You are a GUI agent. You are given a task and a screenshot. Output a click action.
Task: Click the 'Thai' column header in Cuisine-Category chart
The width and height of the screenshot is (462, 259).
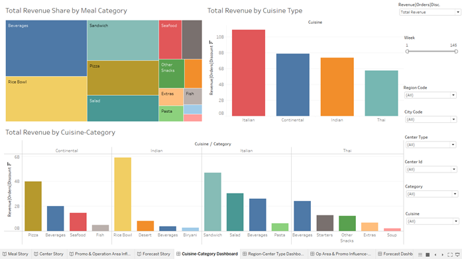pyautogui.click(x=347, y=151)
